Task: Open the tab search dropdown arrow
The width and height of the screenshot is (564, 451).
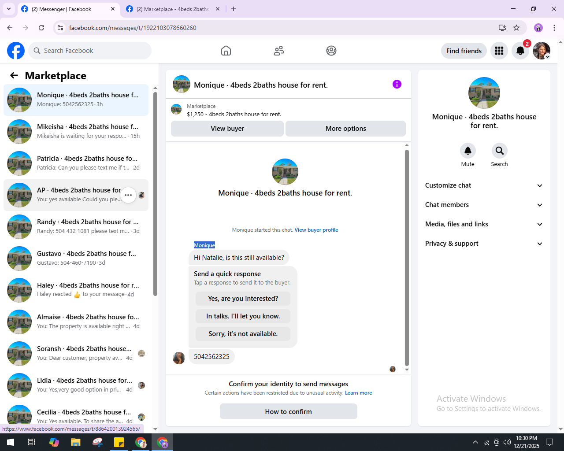Action: click(9, 9)
